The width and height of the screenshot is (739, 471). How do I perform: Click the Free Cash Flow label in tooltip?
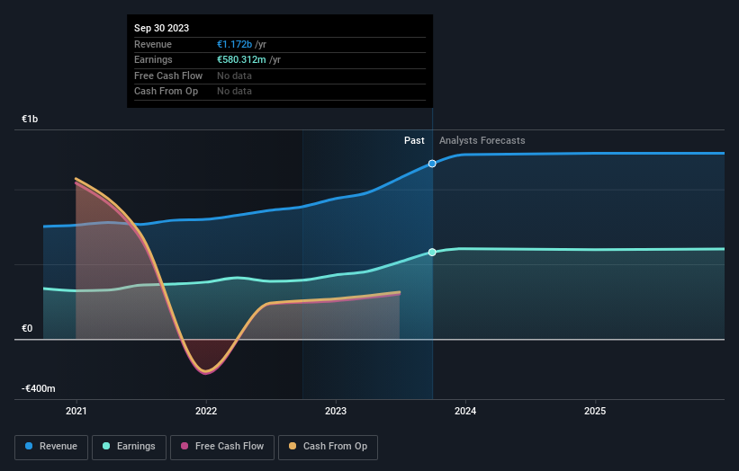tap(168, 76)
